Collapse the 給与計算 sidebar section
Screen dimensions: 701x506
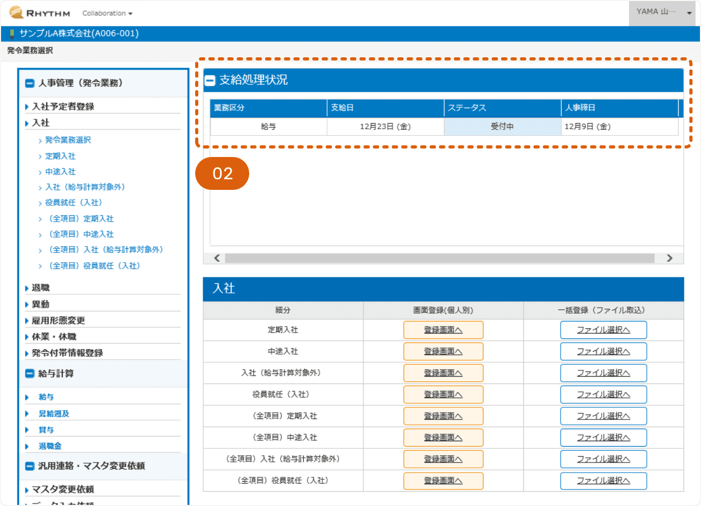tap(30, 373)
